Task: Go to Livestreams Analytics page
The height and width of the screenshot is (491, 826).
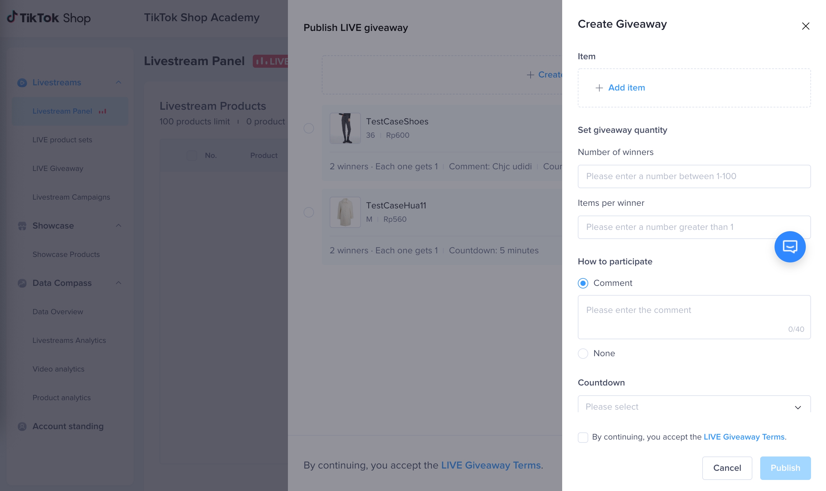Action: [69, 340]
